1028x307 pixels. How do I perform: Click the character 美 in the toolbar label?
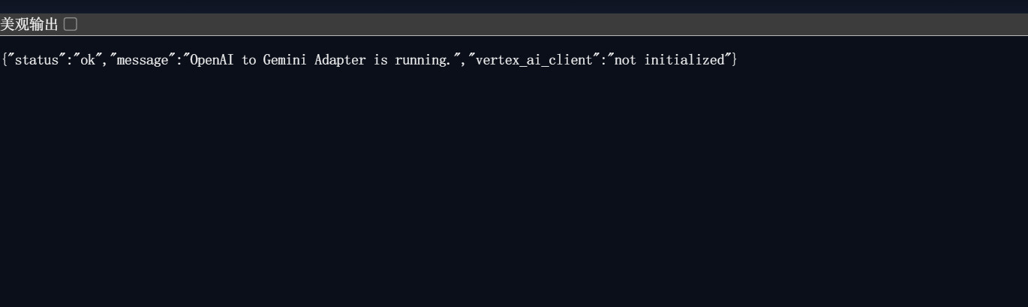pos(8,25)
